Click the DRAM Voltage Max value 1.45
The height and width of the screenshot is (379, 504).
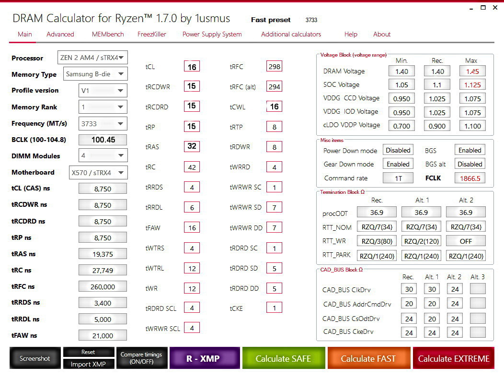point(472,71)
